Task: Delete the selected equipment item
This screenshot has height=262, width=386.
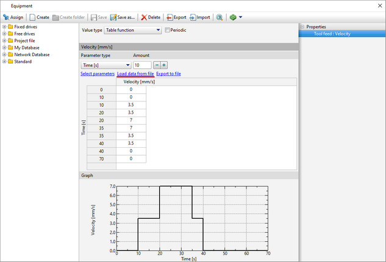Action: click(x=151, y=17)
